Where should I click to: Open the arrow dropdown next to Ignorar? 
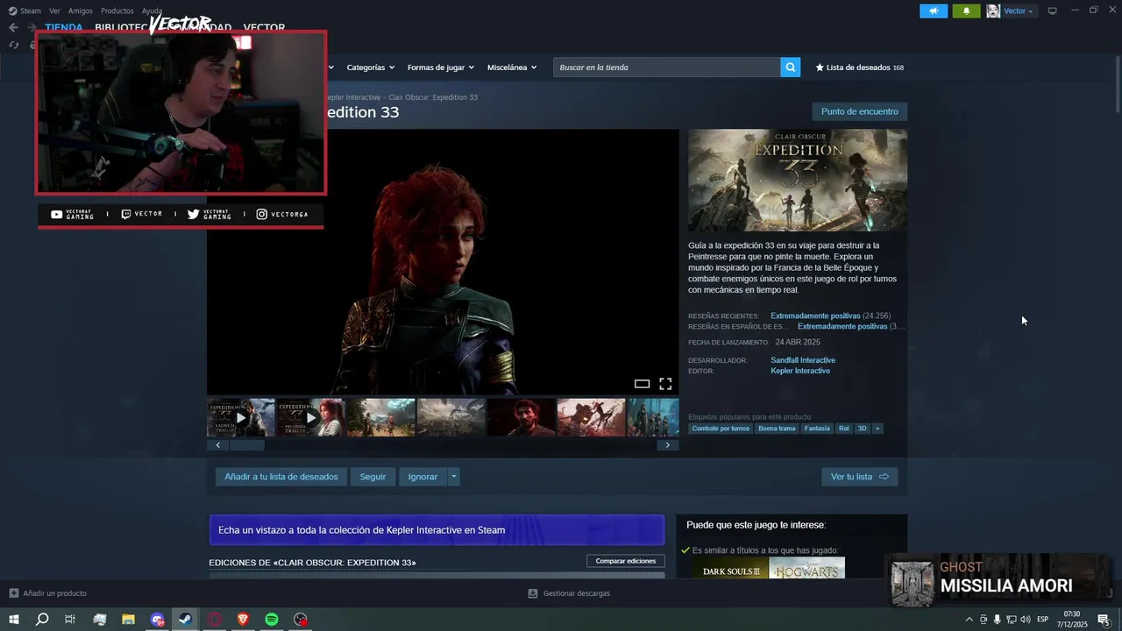(x=453, y=477)
